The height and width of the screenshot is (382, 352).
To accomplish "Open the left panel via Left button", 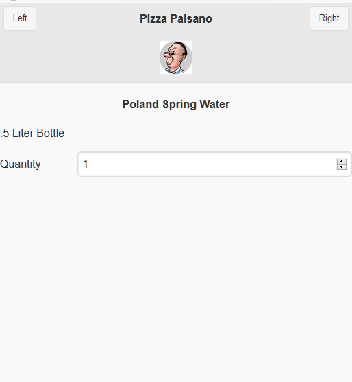I will click(20, 18).
